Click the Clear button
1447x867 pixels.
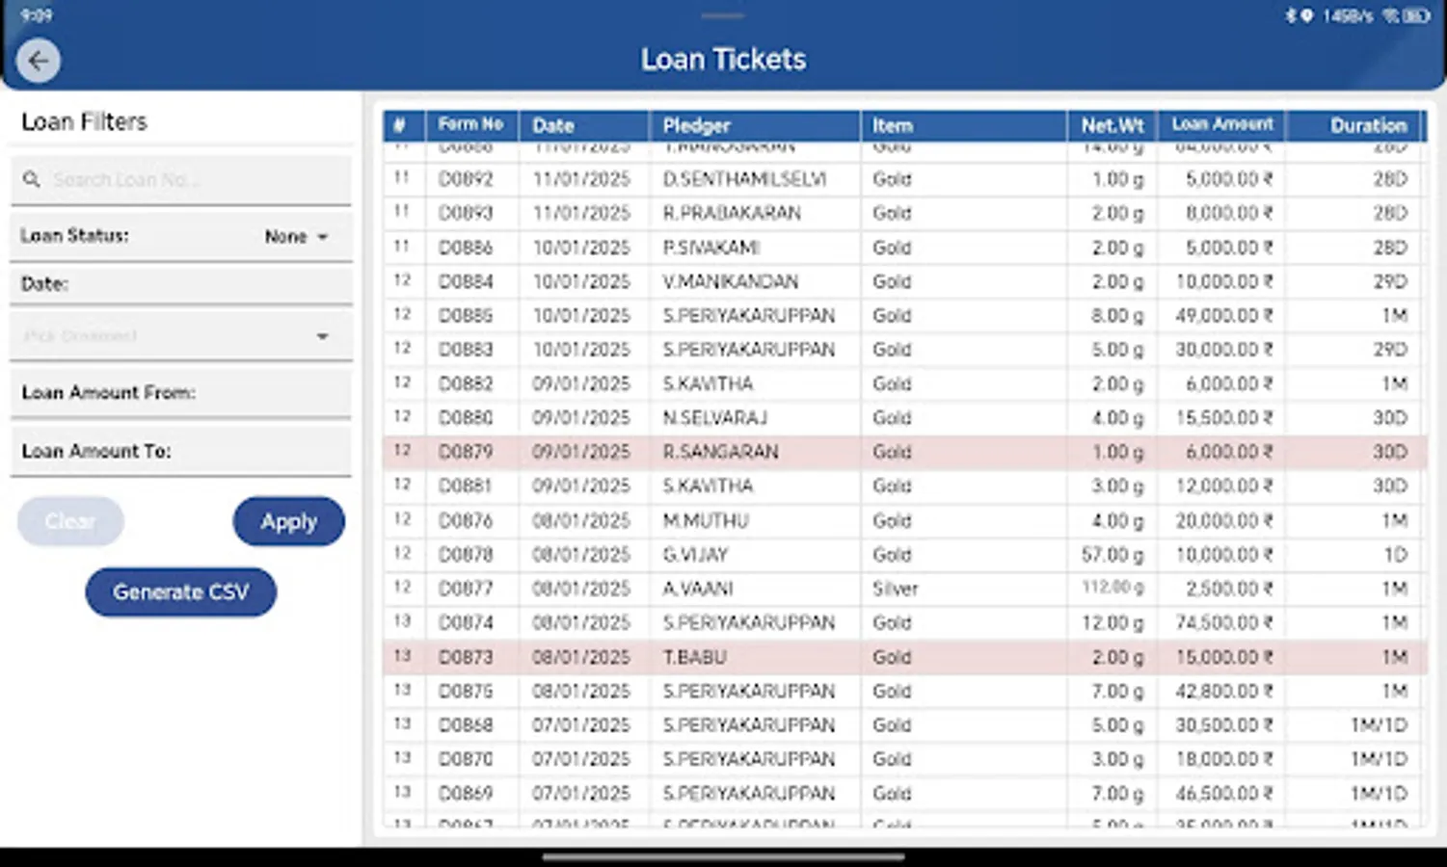[69, 521]
